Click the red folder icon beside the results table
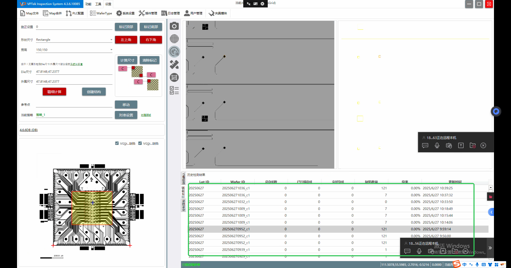Viewport: 511px width, 268px height. (491, 197)
